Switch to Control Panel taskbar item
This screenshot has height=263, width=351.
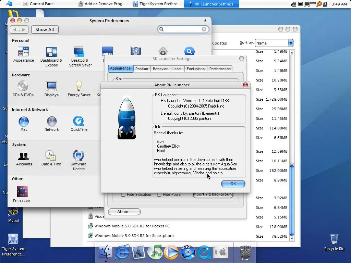click(39, 4)
